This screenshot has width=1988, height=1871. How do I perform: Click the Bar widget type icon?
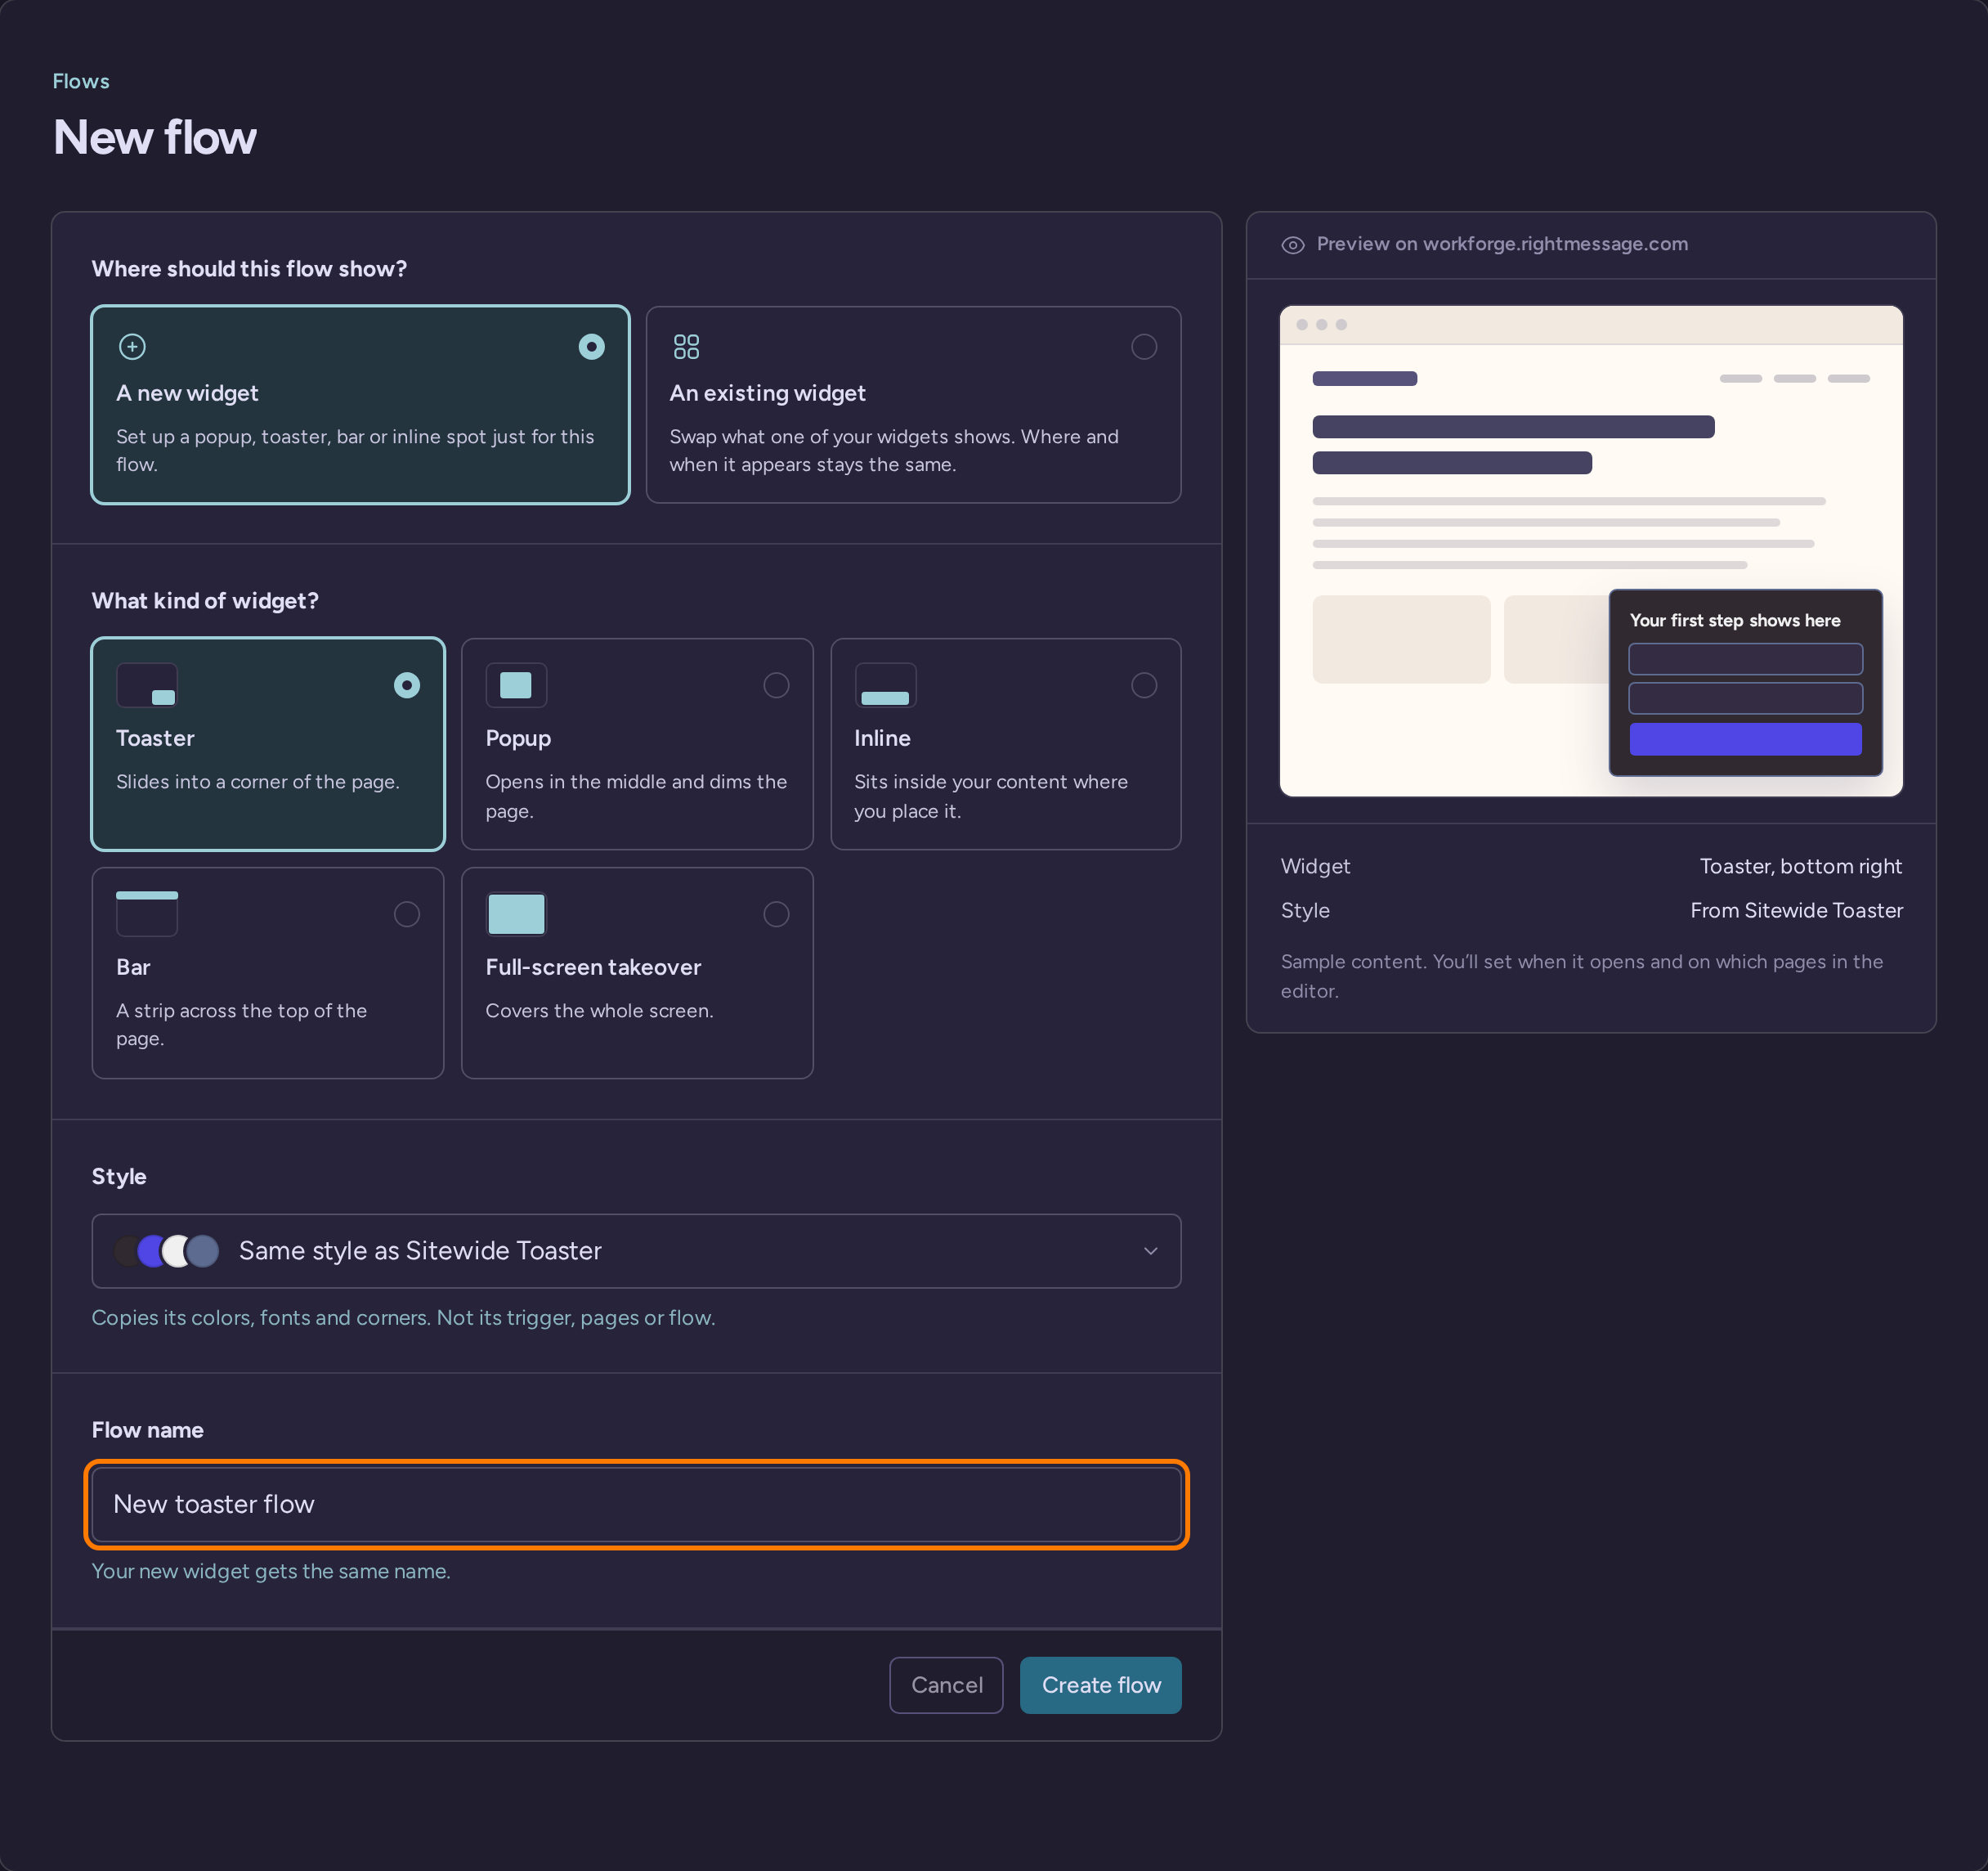pyautogui.click(x=147, y=913)
